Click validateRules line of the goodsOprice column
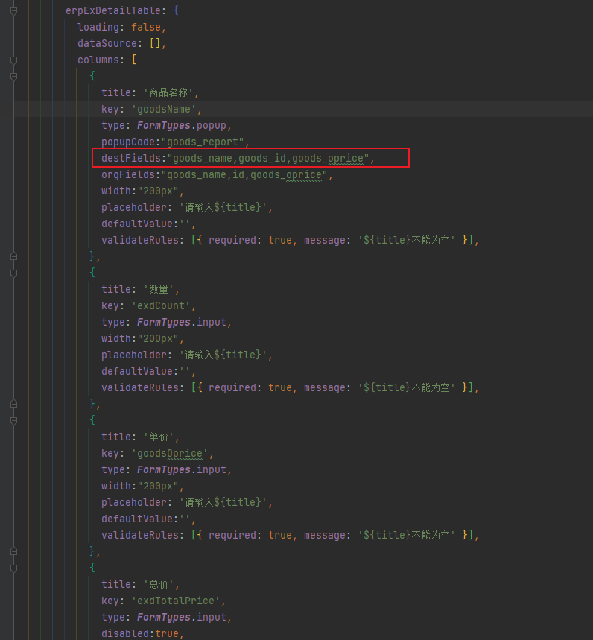 [290, 535]
